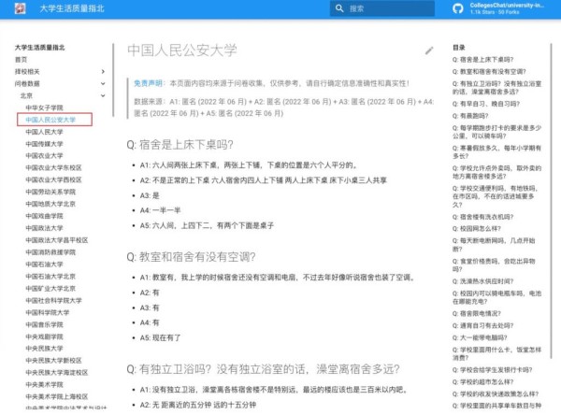
Task: Open 中国科学院大学 page
Action: (48, 313)
